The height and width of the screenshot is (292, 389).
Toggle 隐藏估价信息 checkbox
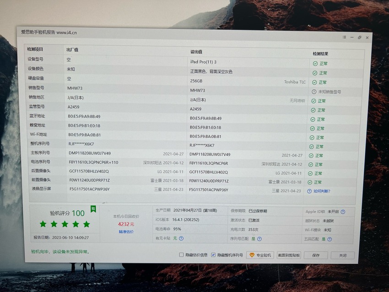point(181,255)
